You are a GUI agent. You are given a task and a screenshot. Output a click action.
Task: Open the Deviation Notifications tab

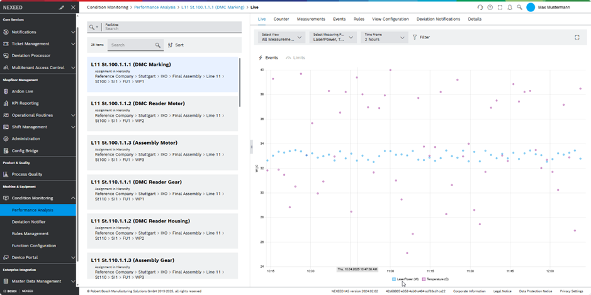(x=438, y=19)
